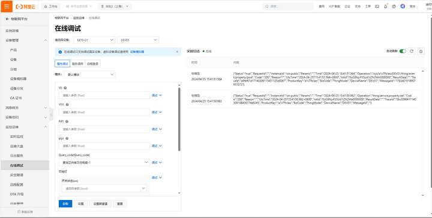Viewport: 432px width, 218px height.
Task: Click the notification bell icon
Action: pos(385,7)
